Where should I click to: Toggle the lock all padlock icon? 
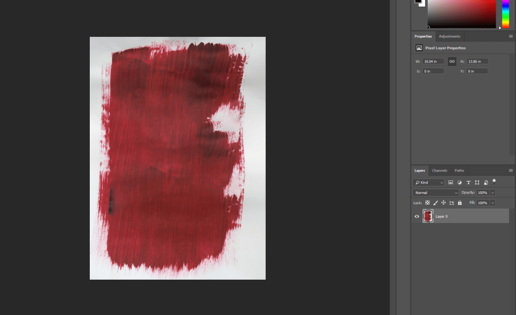point(460,203)
